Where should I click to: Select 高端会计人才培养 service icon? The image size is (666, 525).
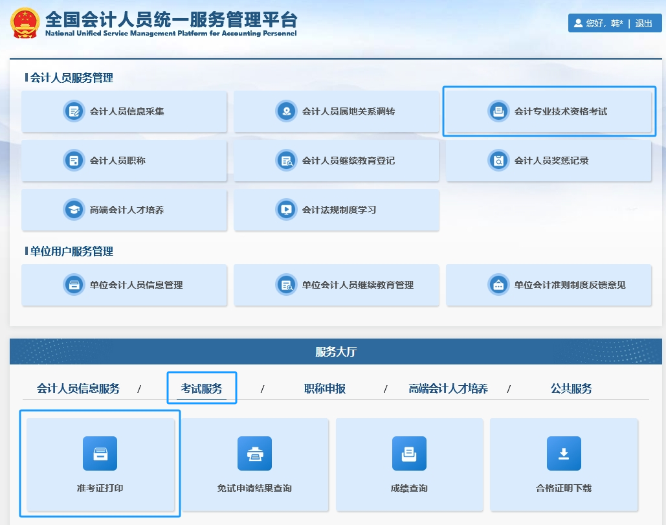pyautogui.click(x=74, y=210)
